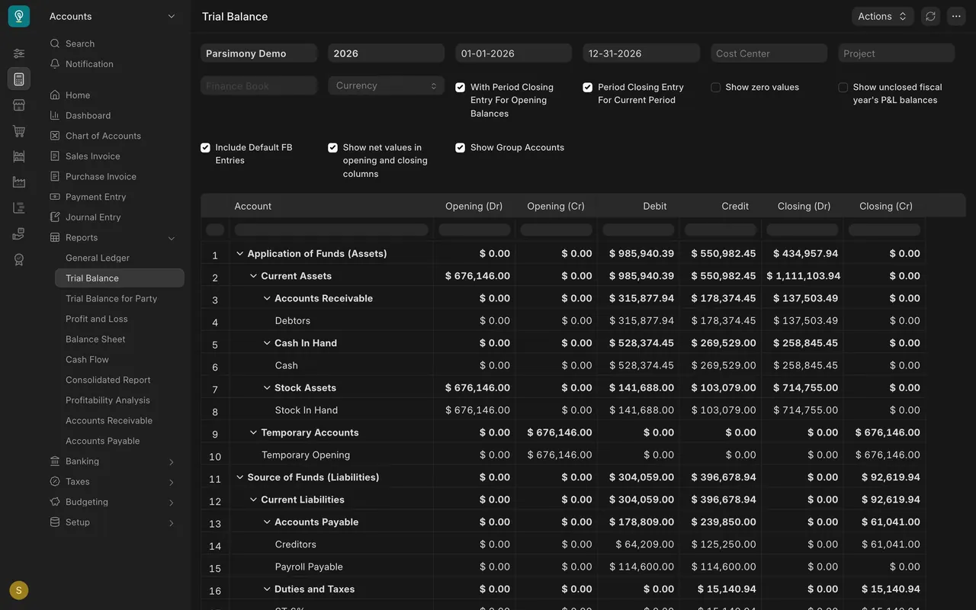The width and height of the screenshot is (976, 610).
Task: Click the Actions button
Action: point(883,16)
